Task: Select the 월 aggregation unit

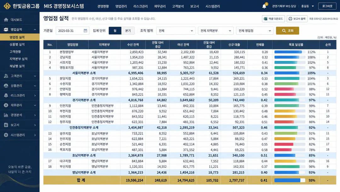Action: coord(115,31)
